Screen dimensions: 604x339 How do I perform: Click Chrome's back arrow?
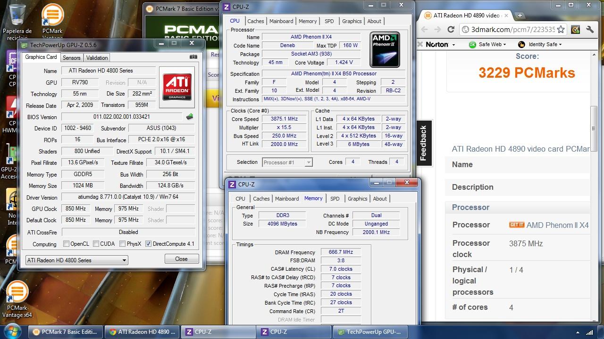click(x=424, y=29)
